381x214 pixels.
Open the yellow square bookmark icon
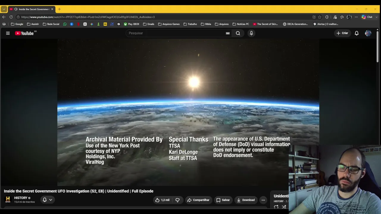pos(105,24)
